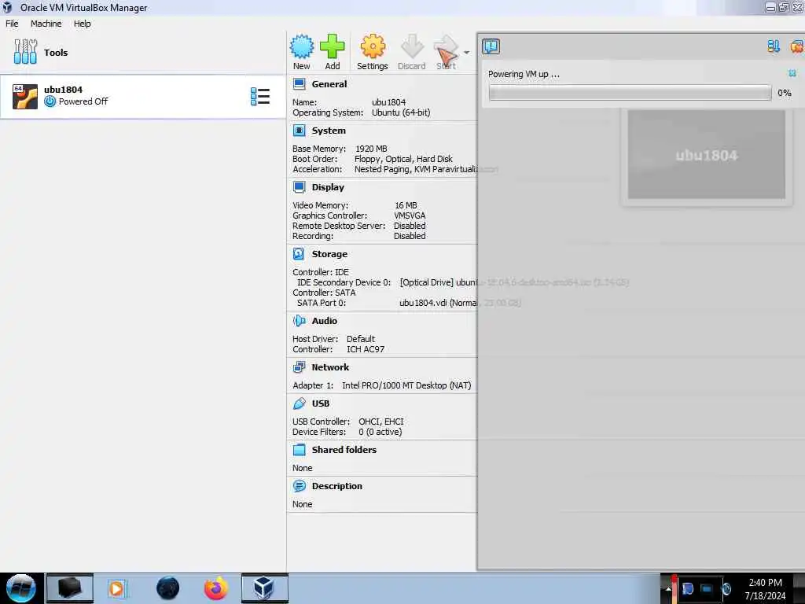Screen dimensions: 805x604
Task: Click the notification center speech bubble icon
Action: 491,46
